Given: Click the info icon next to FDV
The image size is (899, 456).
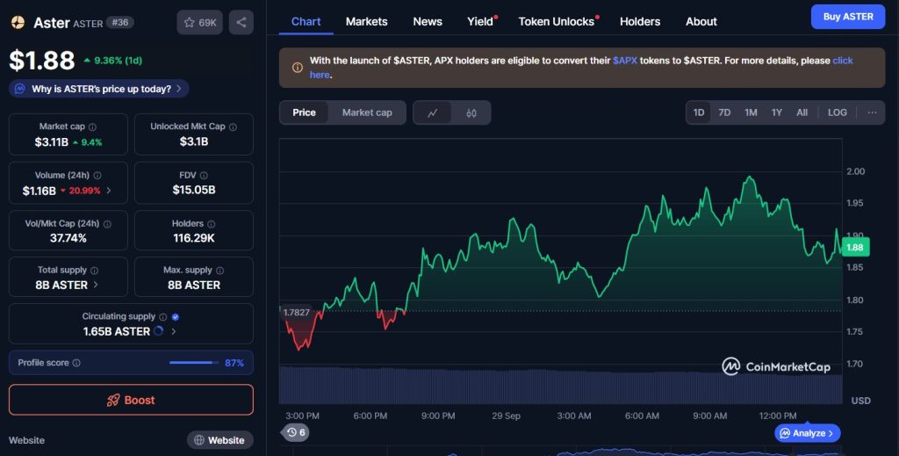Looking at the screenshot, I should click(x=204, y=176).
